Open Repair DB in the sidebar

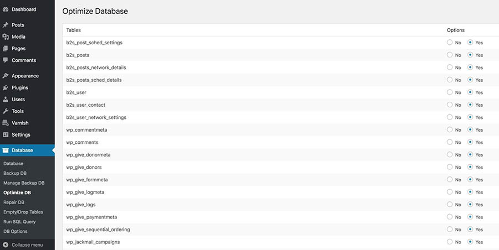(14, 202)
